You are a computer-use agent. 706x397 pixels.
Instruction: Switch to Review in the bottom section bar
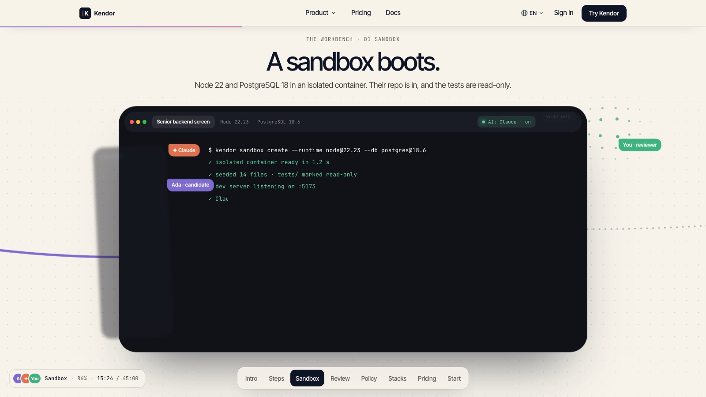point(340,378)
